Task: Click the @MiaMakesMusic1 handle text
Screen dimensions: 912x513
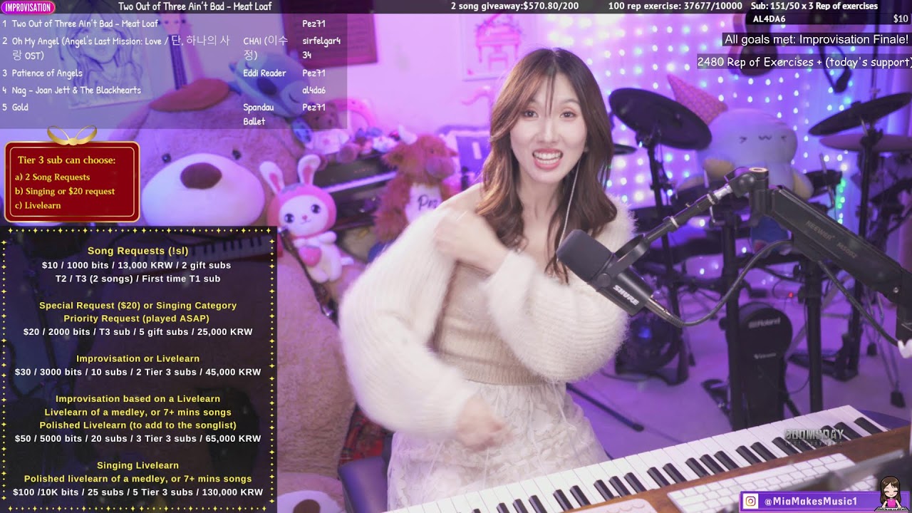Action: click(811, 502)
